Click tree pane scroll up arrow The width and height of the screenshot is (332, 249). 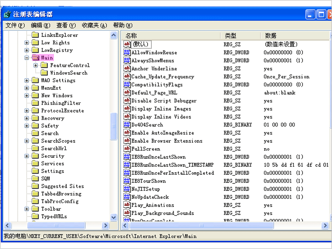[114, 35]
